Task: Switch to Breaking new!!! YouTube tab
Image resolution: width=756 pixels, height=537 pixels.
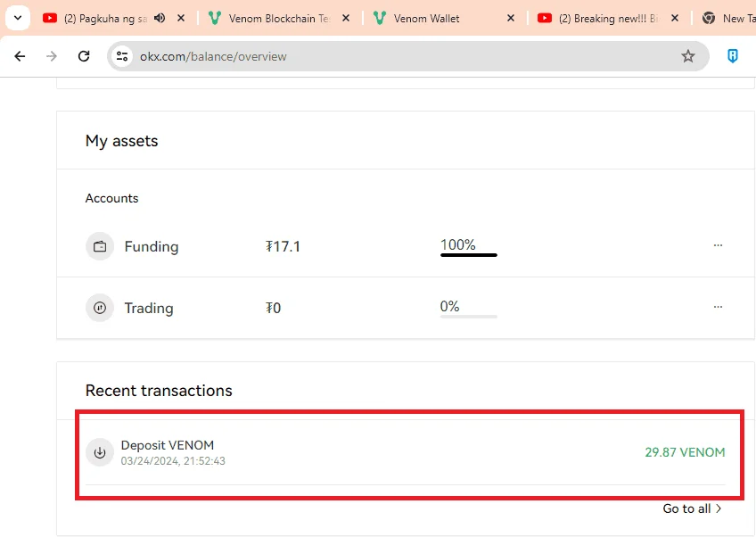Action: point(598,19)
